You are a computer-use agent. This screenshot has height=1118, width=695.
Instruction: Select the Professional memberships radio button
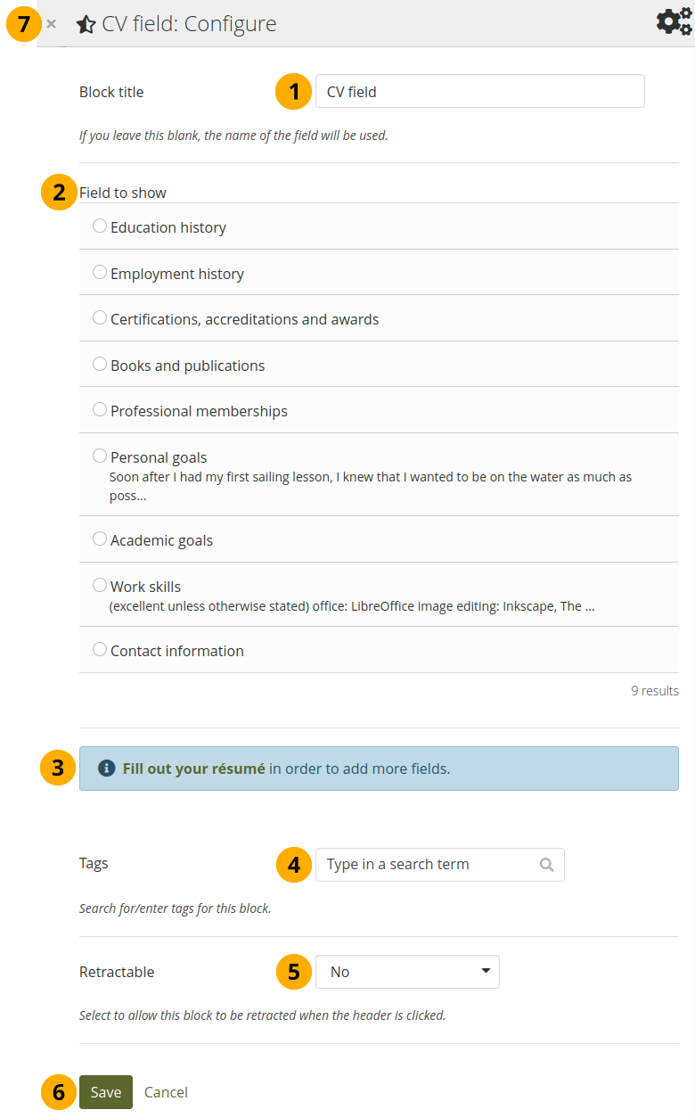coord(100,410)
